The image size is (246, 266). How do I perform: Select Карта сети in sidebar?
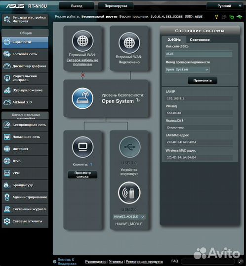pos(25,42)
